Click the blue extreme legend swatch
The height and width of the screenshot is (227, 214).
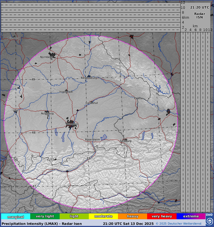coord(191,216)
